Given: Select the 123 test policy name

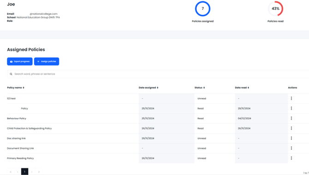Looking at the screenshot, I should [x=11, y=99].
